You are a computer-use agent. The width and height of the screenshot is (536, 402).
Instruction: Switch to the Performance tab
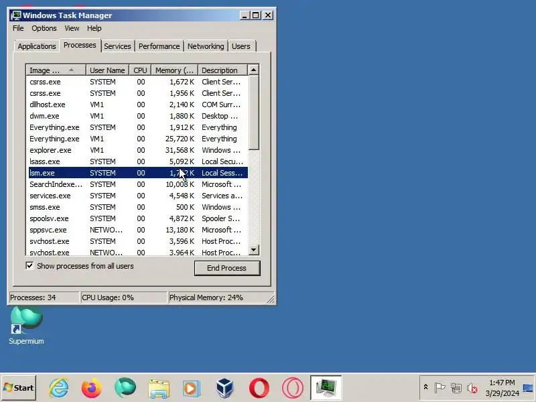[159, 46]
